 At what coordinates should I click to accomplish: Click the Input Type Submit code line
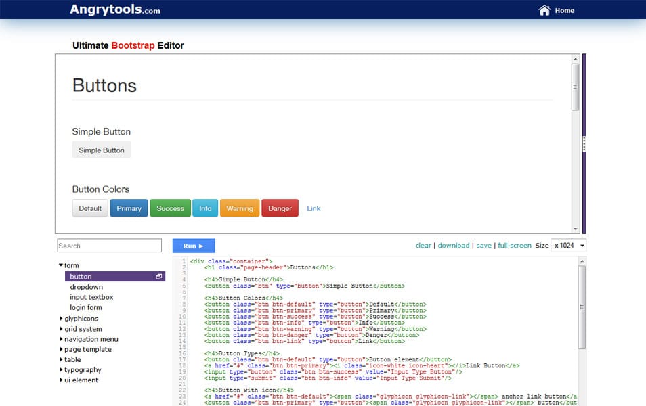coord(328,378)
